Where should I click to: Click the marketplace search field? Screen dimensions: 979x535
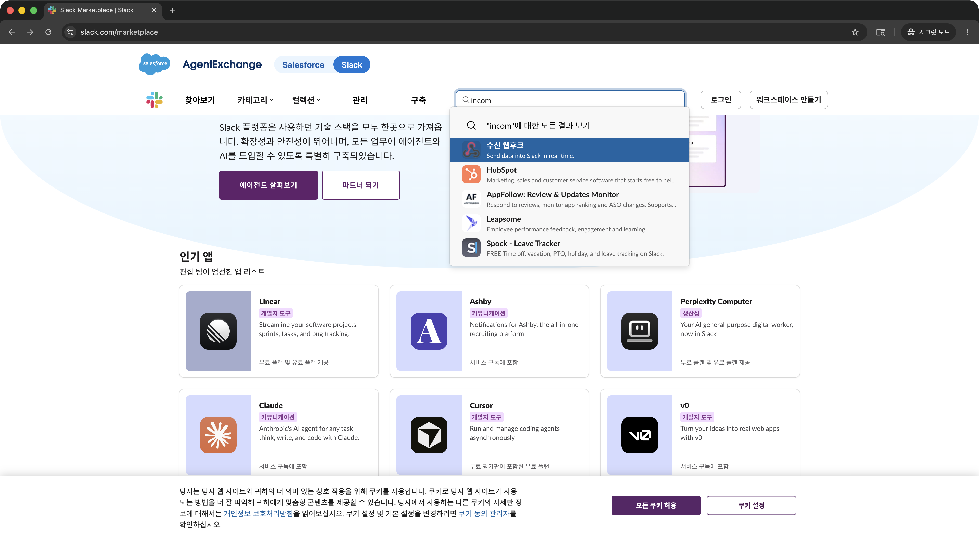click(570, 100)
